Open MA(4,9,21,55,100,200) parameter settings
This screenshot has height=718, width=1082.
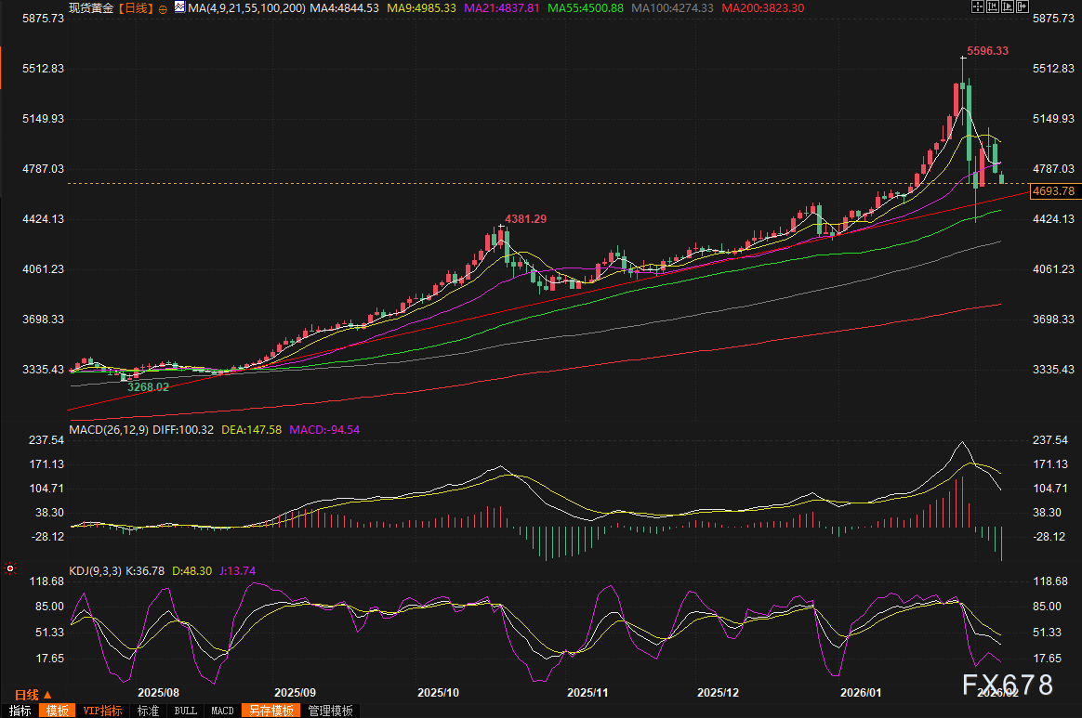(245, 8)
